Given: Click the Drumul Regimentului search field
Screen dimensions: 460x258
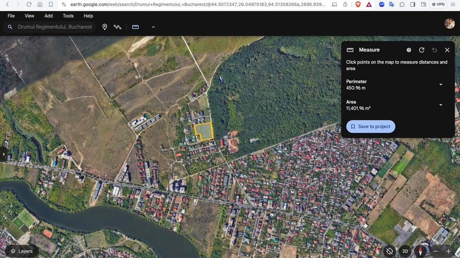Looking at the screenshot, I should click(54, 27).
